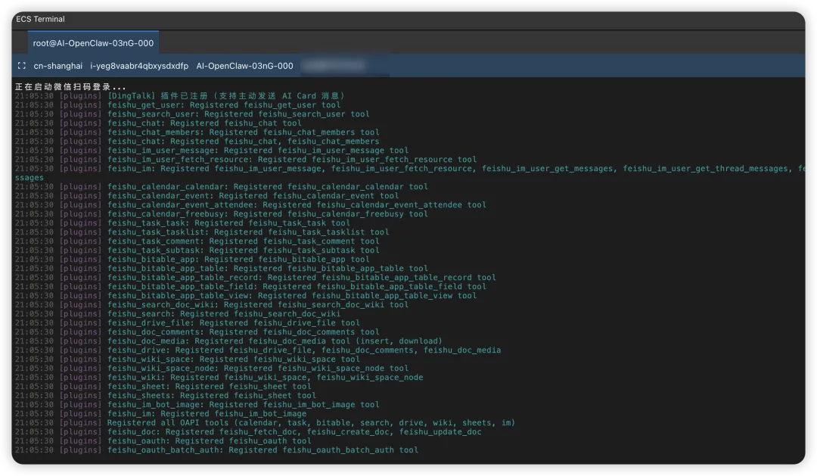Click the Registered all OAPI tools log line

[265, 423]
